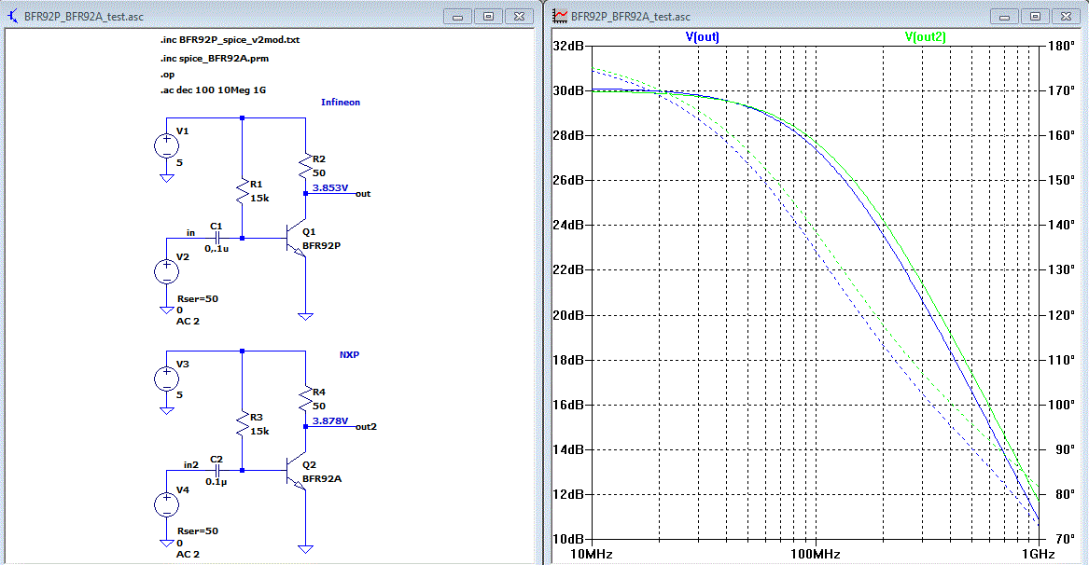This screenshot has width=1089, height=565.
Task: Maximize the schematic window
Action: tap(488, 17)
